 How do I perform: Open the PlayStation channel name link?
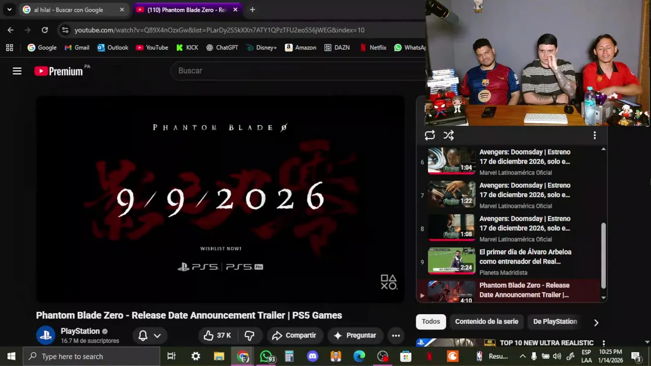pos(80,331)
